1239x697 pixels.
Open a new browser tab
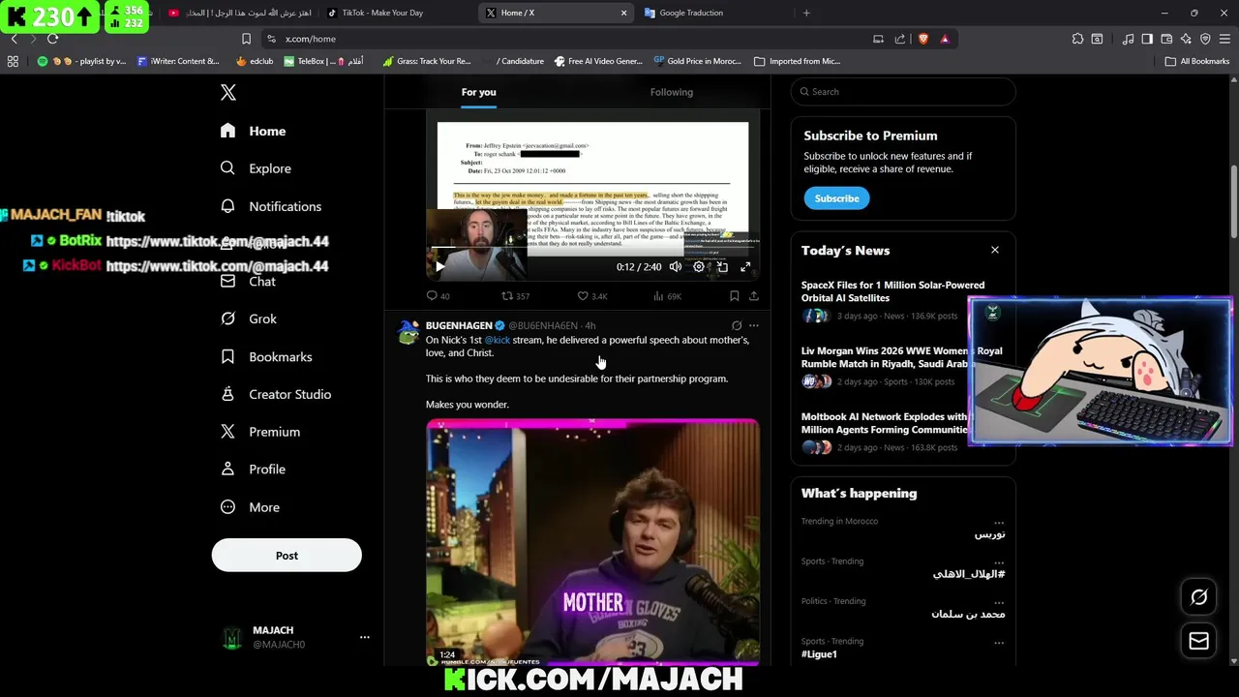806,13
